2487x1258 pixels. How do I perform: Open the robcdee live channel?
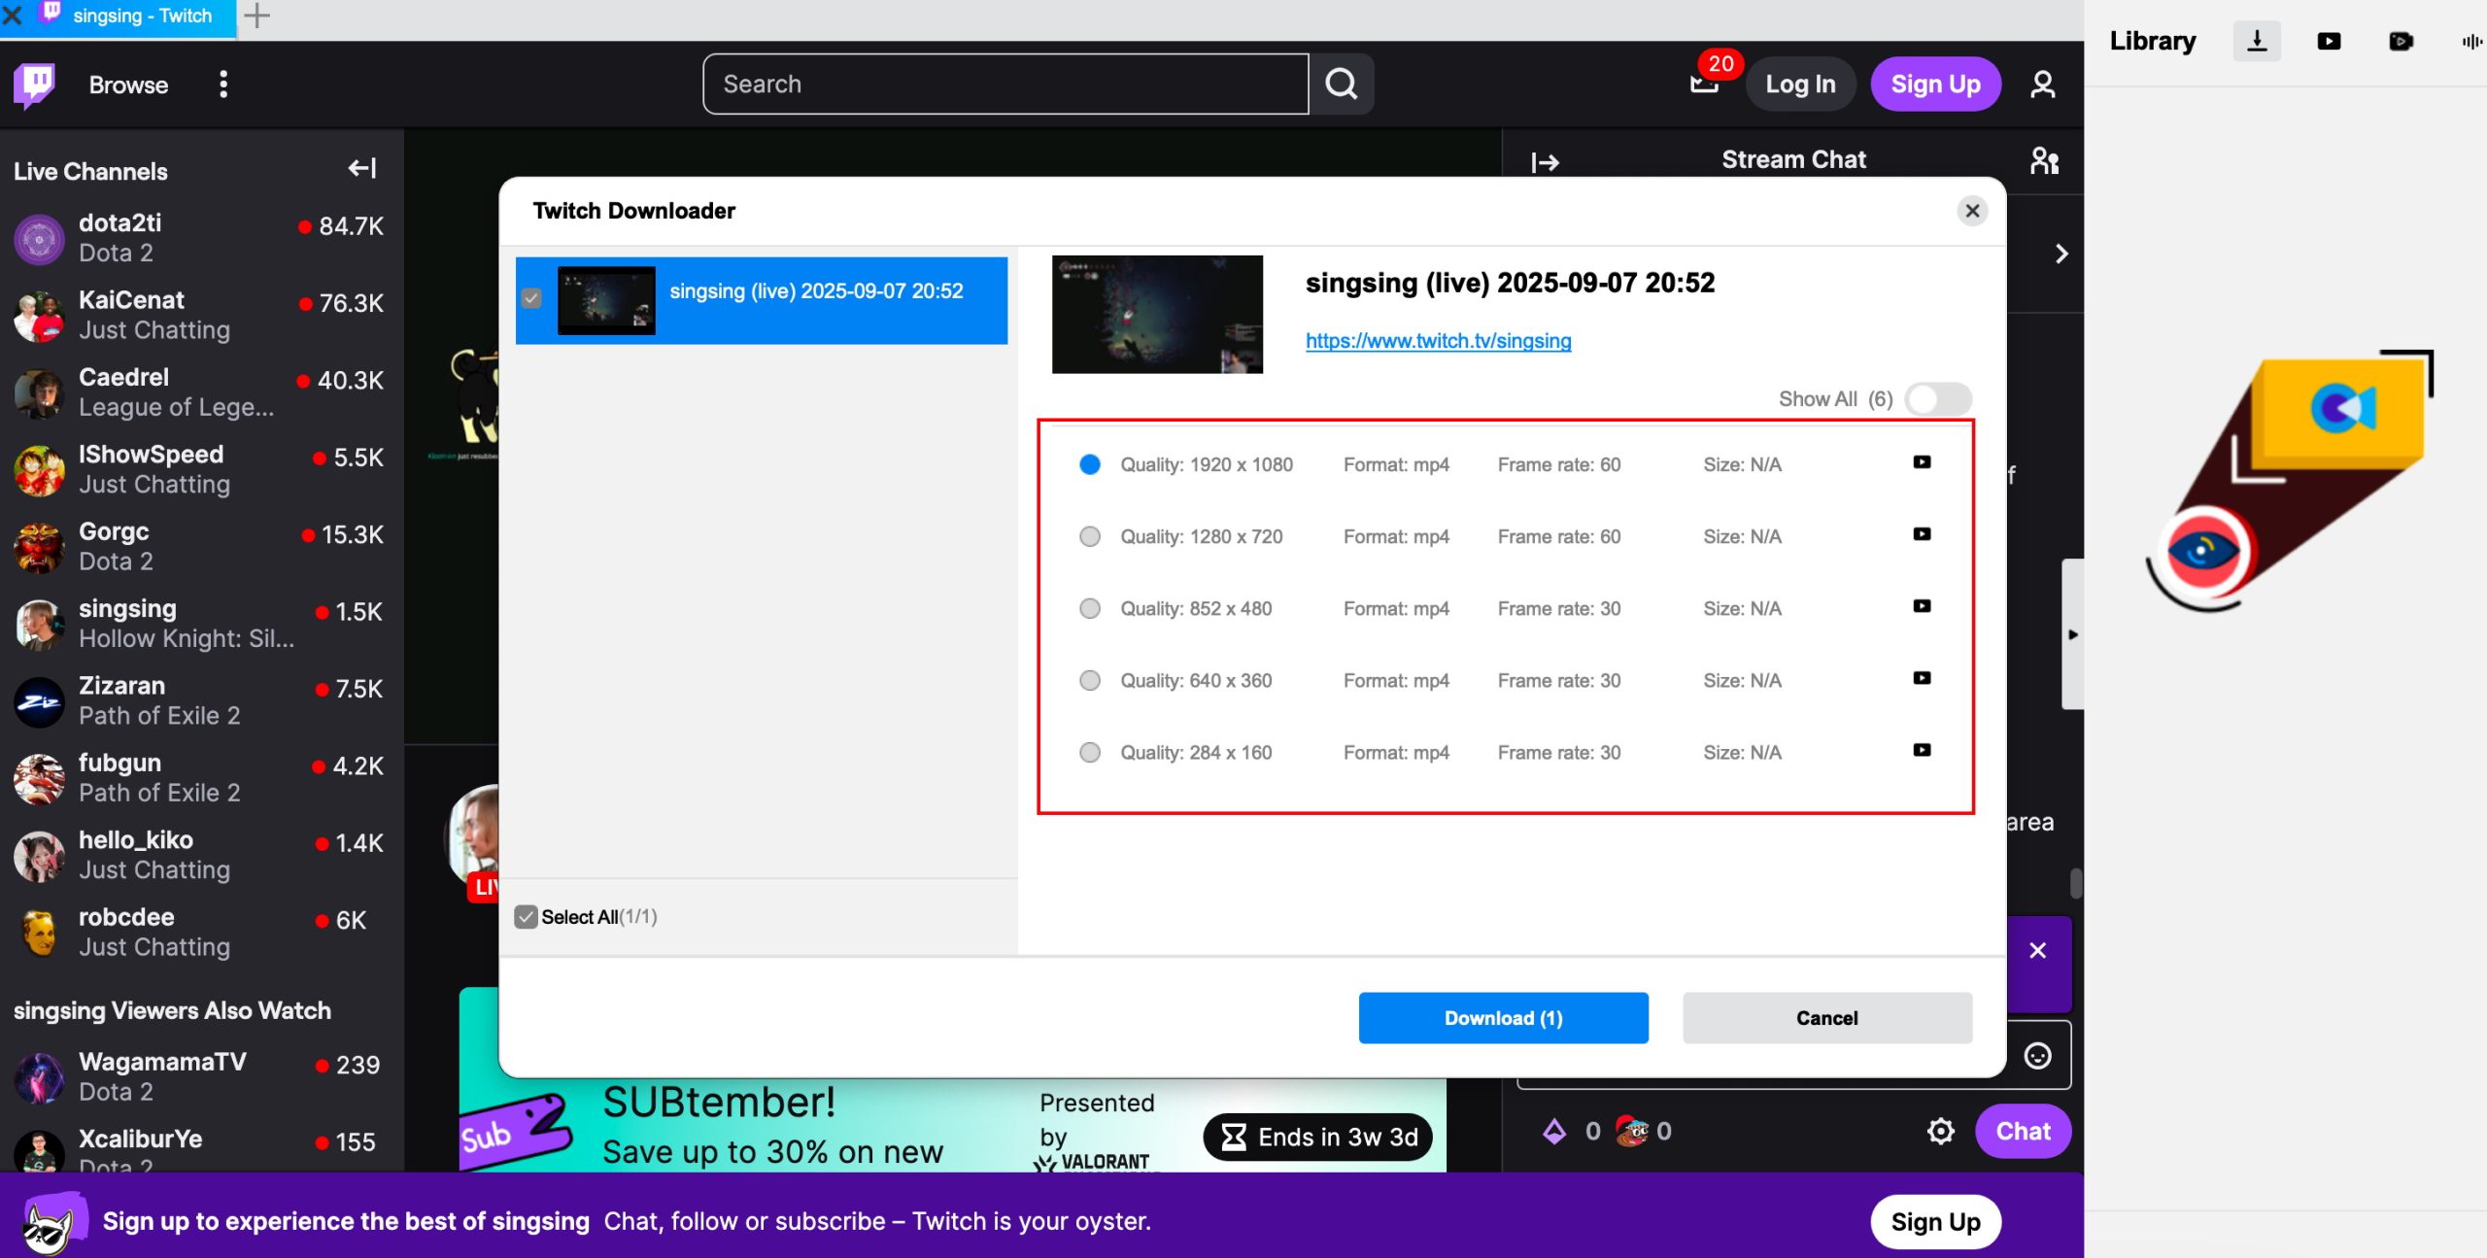[x=201, y=932]
